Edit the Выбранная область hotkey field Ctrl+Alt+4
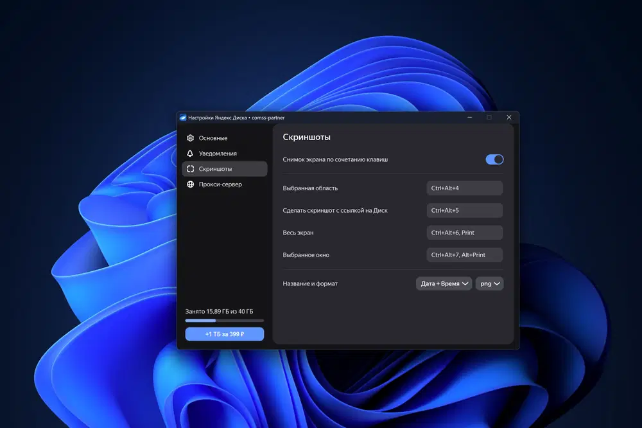Viewport: 642px width, 428px height. point(464,188)
